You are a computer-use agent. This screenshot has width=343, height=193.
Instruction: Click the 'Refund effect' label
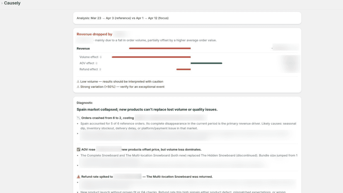coord(89,69)
